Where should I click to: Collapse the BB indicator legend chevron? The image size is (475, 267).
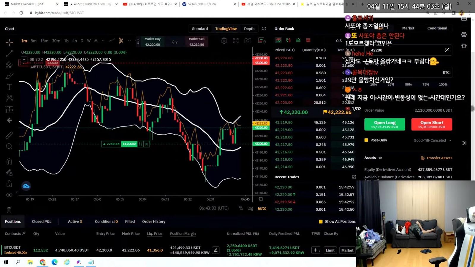(24, 59)
